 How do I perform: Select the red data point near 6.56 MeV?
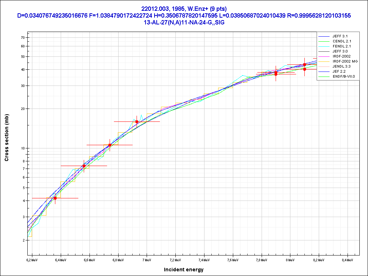click(84, 166)
